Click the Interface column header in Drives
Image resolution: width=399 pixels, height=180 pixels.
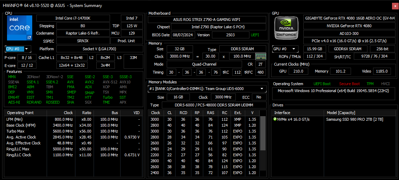(x=297, y=113)
